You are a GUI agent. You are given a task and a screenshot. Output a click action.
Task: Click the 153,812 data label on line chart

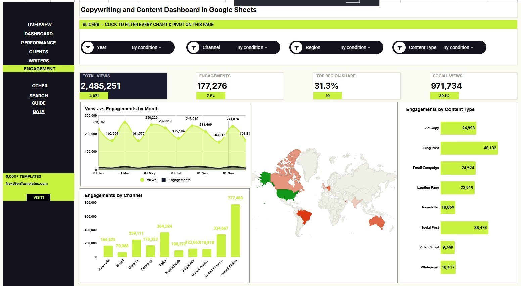point(219,135)
